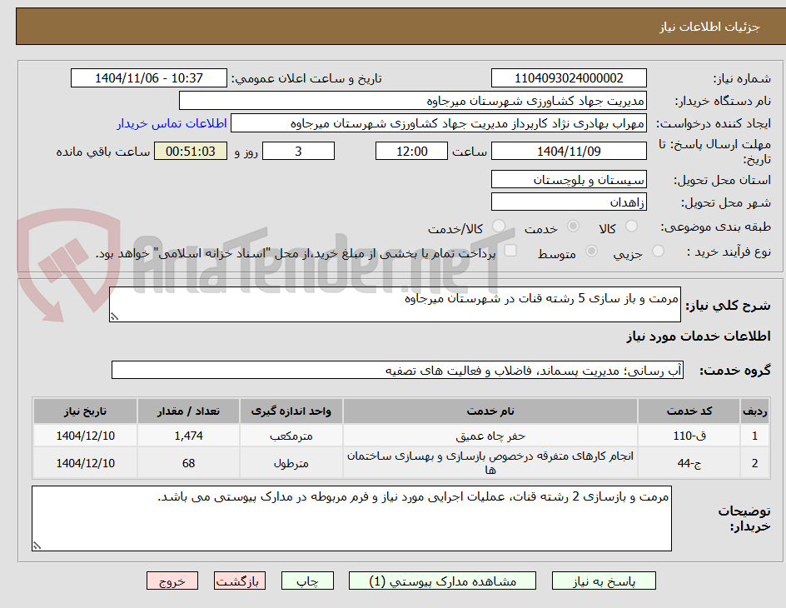Click the 1404/12/10 date in row 2

pyautogui.click(x=85, y=463)
